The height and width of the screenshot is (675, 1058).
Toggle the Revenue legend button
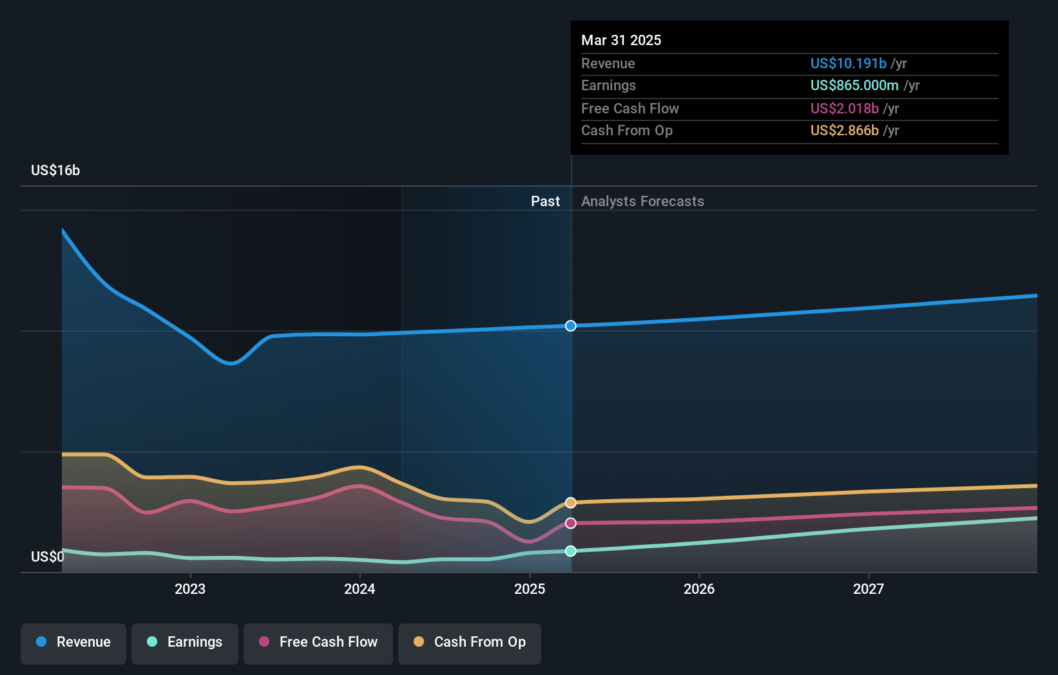(73, 643)
